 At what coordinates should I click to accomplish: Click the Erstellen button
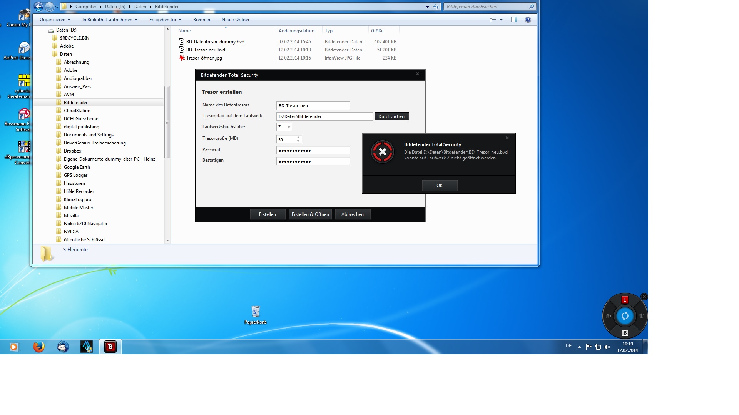[268, 214]
